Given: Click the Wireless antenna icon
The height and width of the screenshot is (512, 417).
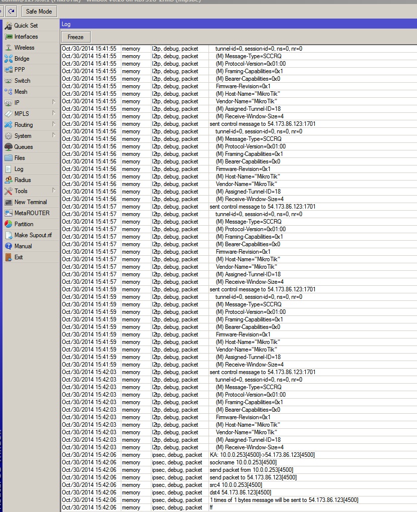Looking at the screenshot, I should (9, 48).
